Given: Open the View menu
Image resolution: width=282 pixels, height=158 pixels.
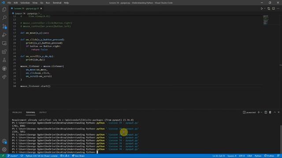Looking at the screenshot, I should (35, 3).
